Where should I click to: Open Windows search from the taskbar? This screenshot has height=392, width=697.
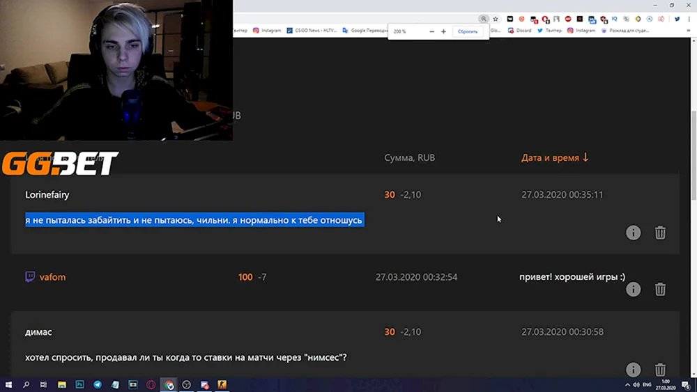tap(26, 385)
